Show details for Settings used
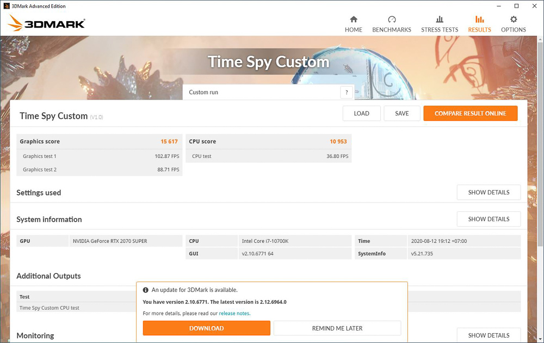This screenshot has width=544, height=343. [x=489, y=192]
